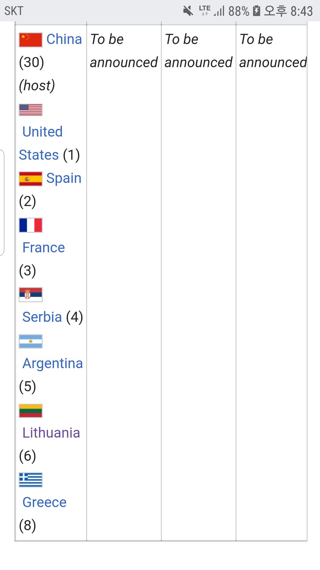Image resolution: width=320 pixels, height=570 pixels.
Task: Tap the Spain flag icon
Action: [31, 179]
